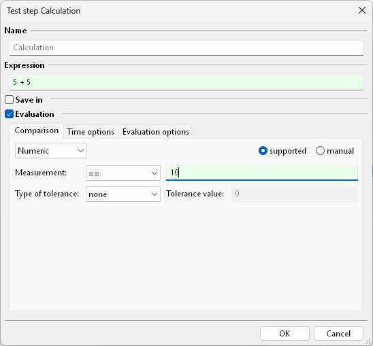Image resolution: width=373 pixels, height=346 pixels.
Task: Close the Test step Calculation dialog
Action: pos(362,10)
